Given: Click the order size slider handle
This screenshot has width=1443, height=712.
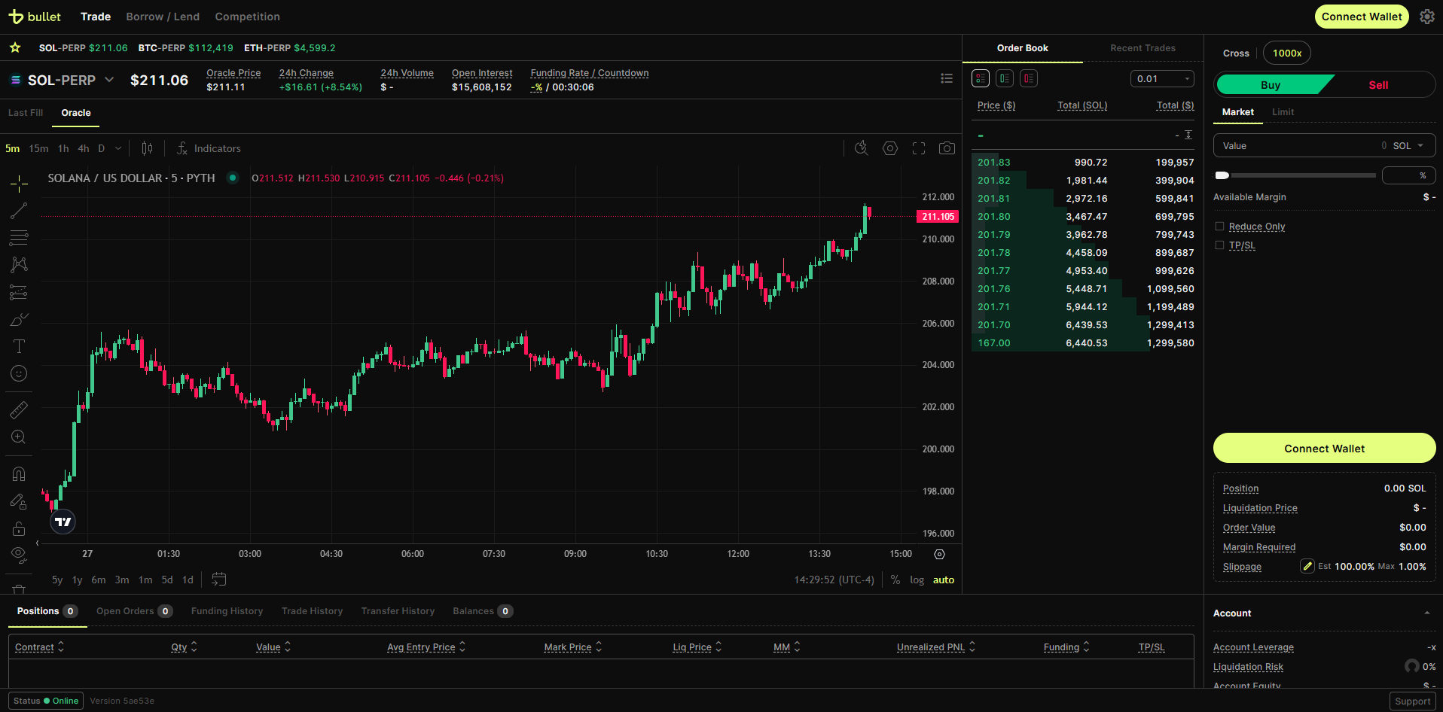Looking at the screenshot, I should [1222, 175].
